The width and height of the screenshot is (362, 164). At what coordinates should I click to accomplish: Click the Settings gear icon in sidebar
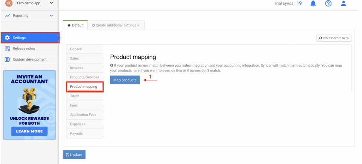7,38
